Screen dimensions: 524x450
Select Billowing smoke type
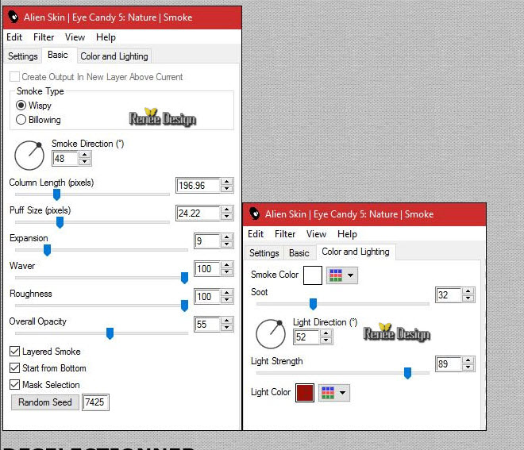21,119
